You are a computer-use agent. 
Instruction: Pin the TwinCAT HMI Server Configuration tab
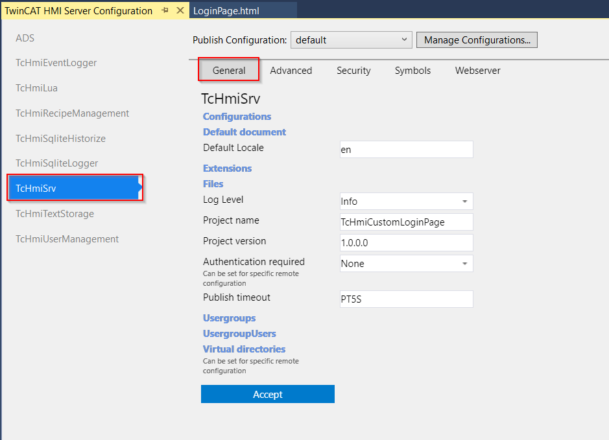pos(165,10)
